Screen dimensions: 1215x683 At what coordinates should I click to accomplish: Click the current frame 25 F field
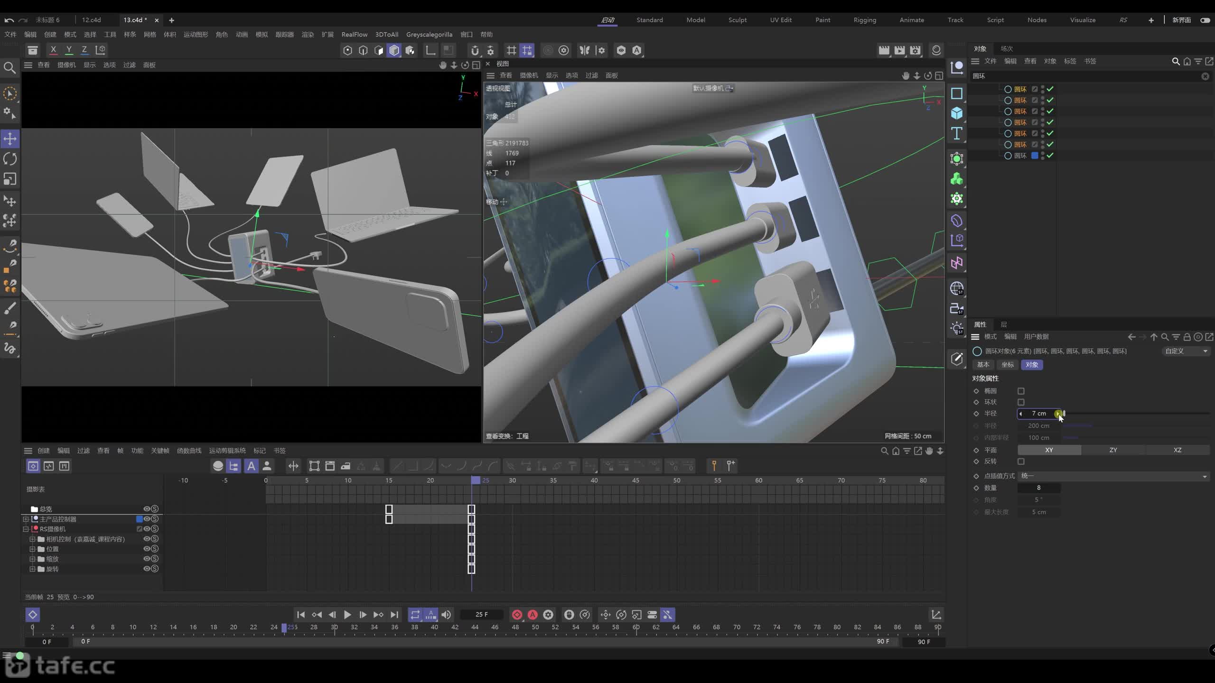pyautogui.click(x=482, y=615)
